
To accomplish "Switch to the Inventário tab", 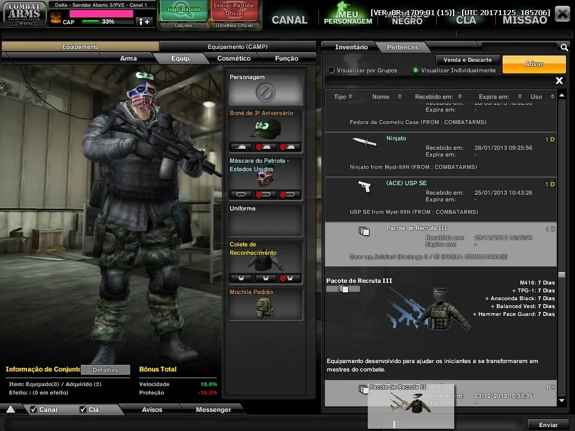I will tap(352, 47).
